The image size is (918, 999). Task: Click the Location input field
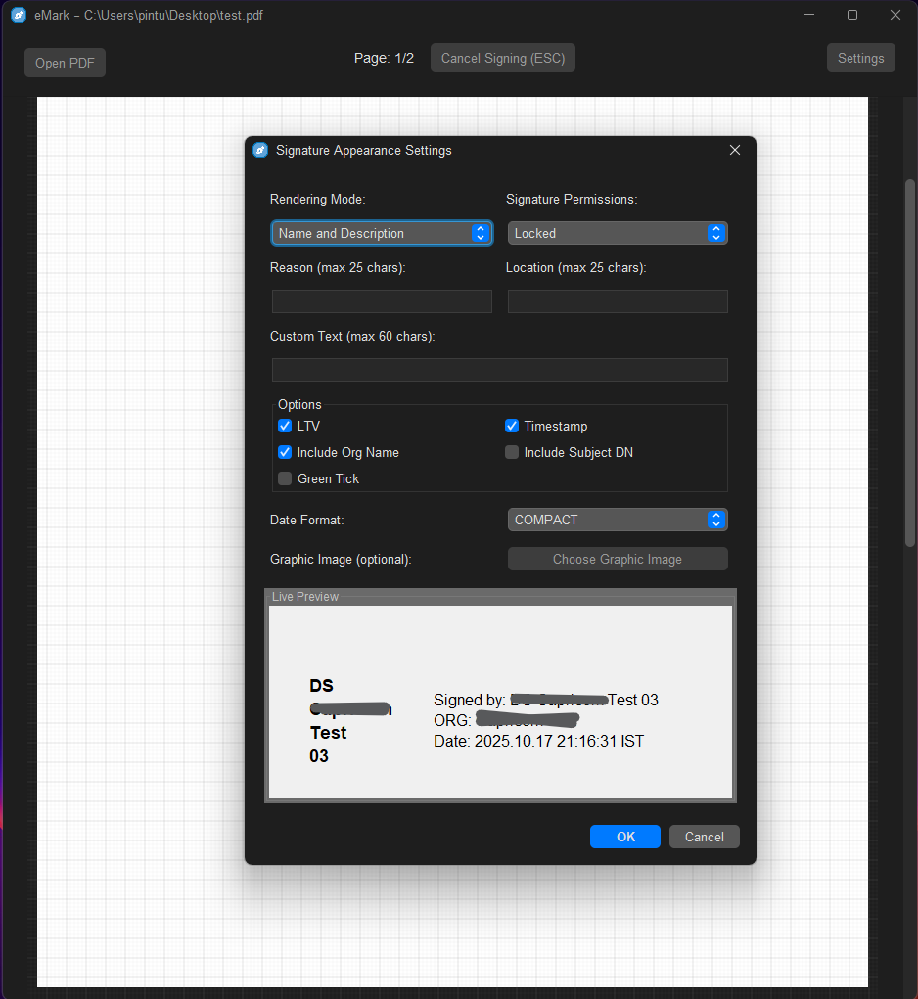[617, 300]
